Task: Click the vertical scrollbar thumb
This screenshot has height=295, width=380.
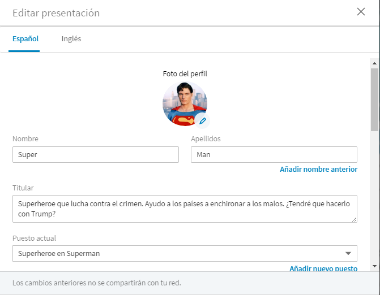Action: pos(374,99)
